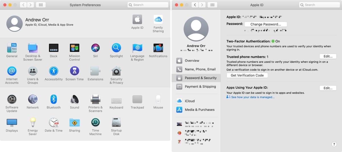Show all preferences grid in System Preferences window
342x152 pixels.
(41, 5)
